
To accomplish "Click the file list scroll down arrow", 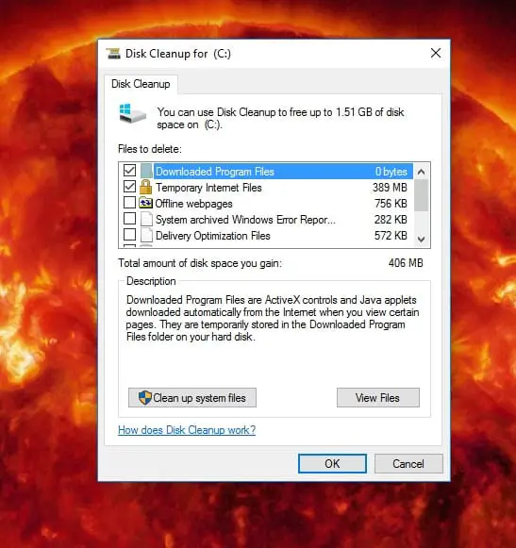I will (x=422, y=239).
